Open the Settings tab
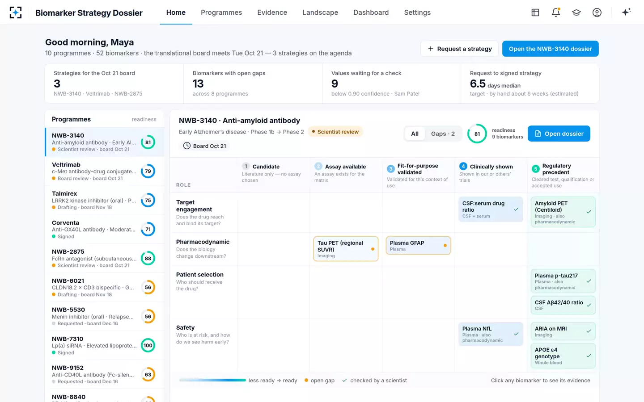The height and width of the screenshot is (402, 644). click(417, 13)
